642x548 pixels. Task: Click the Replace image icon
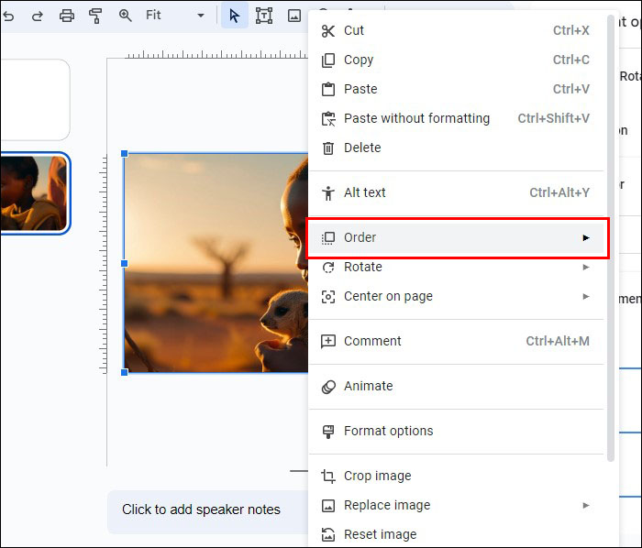pos(328,506)
